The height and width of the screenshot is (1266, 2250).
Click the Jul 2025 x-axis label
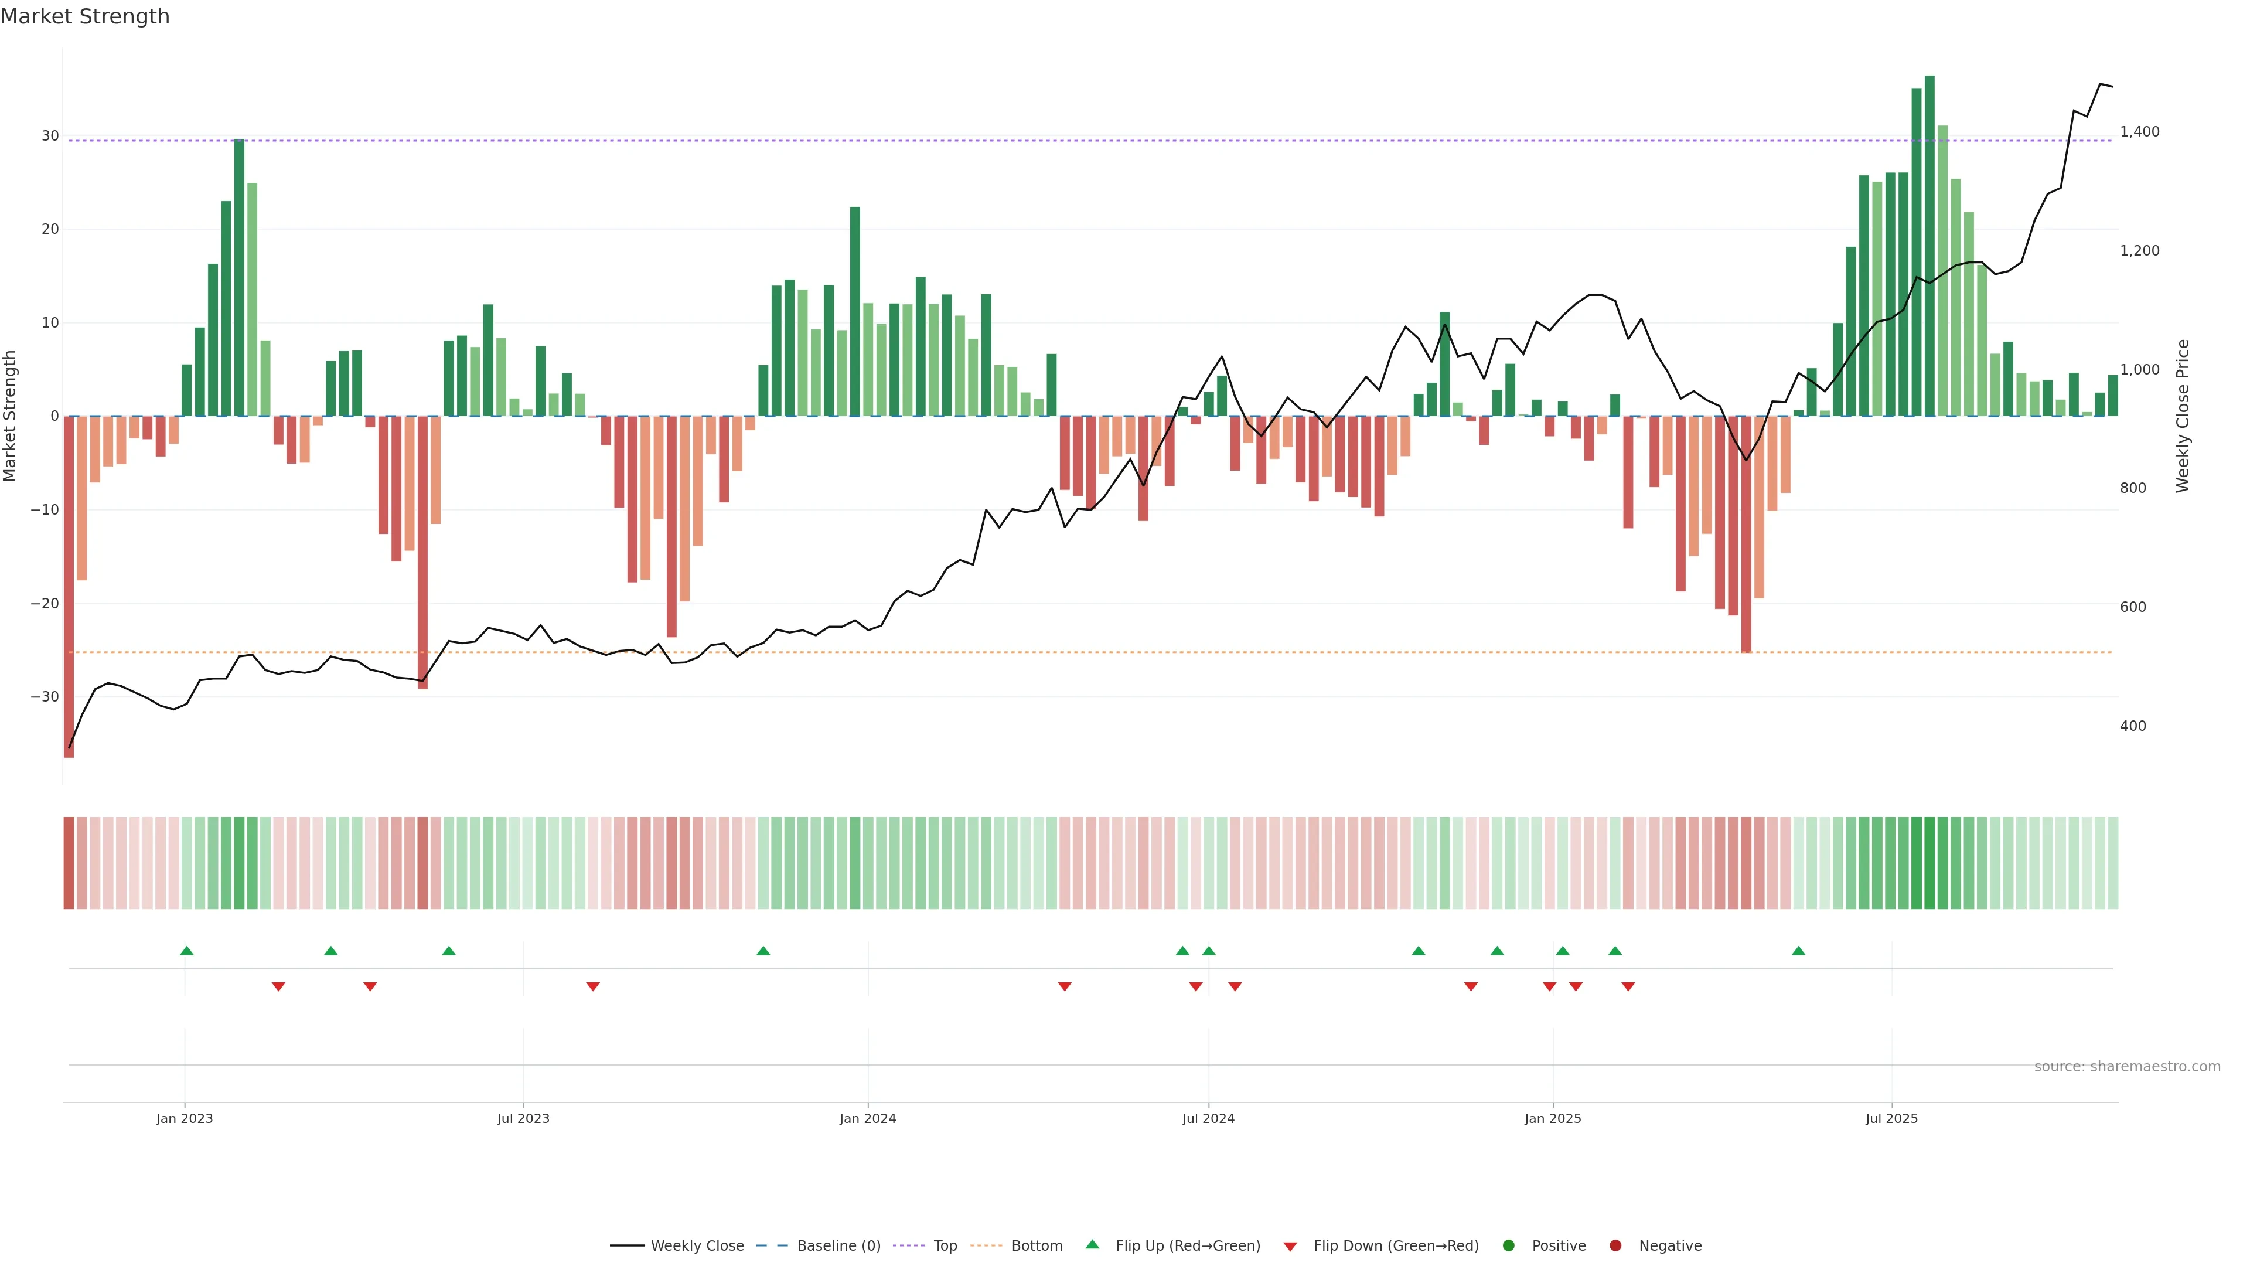1891,1118
